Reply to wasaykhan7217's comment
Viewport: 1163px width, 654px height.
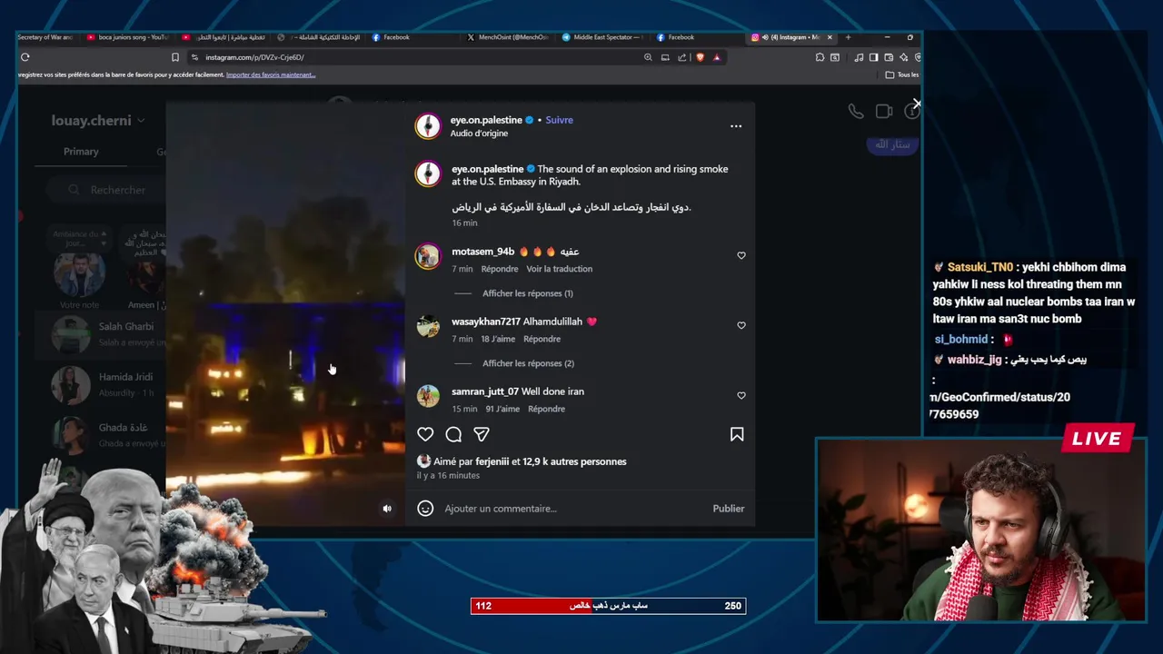(x=542, y=339)
